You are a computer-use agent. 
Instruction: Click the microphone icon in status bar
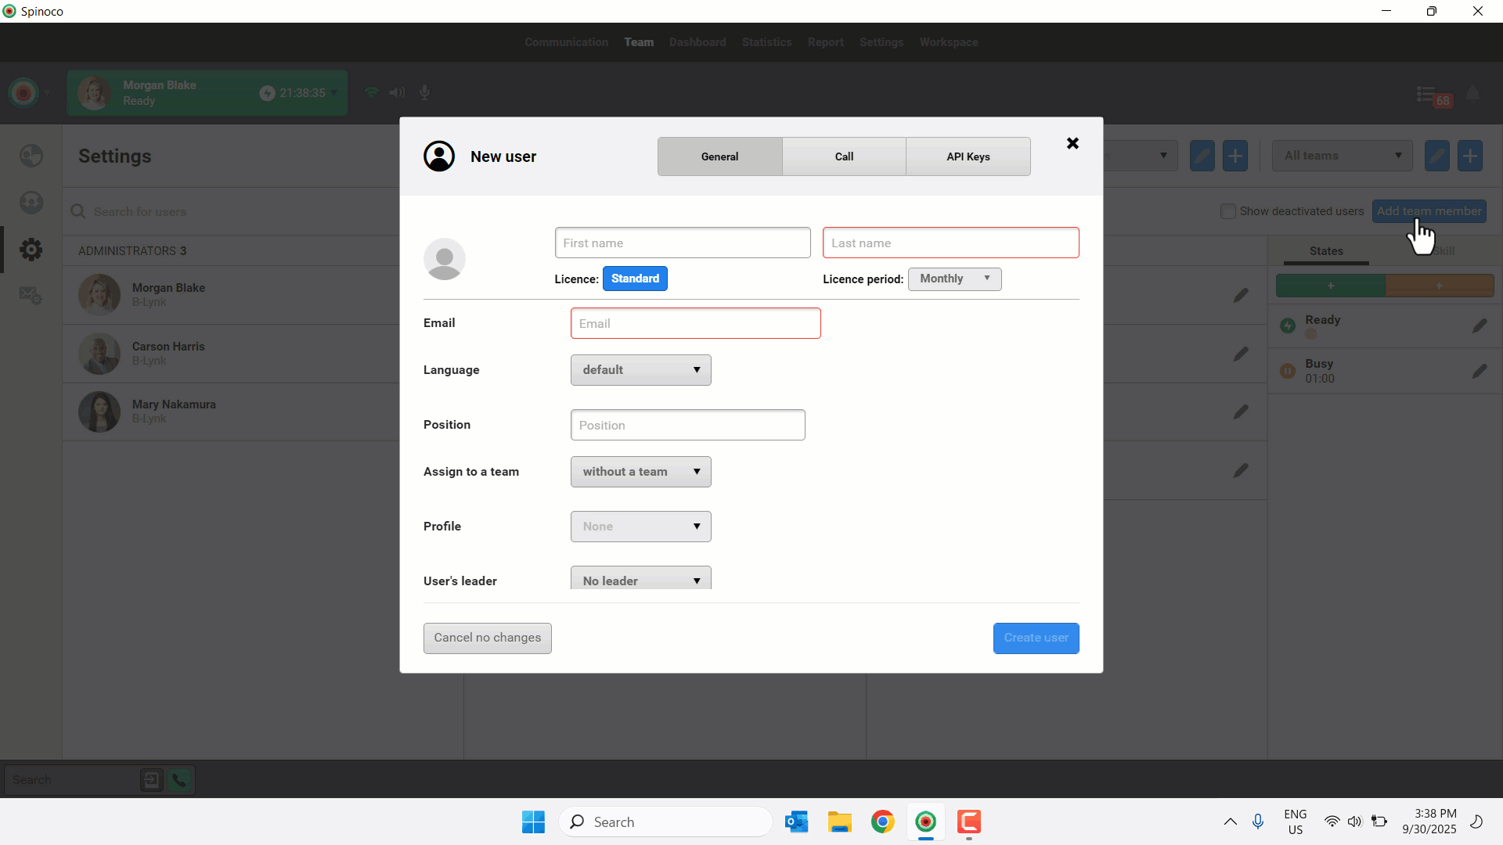click(x=424, y=93)
